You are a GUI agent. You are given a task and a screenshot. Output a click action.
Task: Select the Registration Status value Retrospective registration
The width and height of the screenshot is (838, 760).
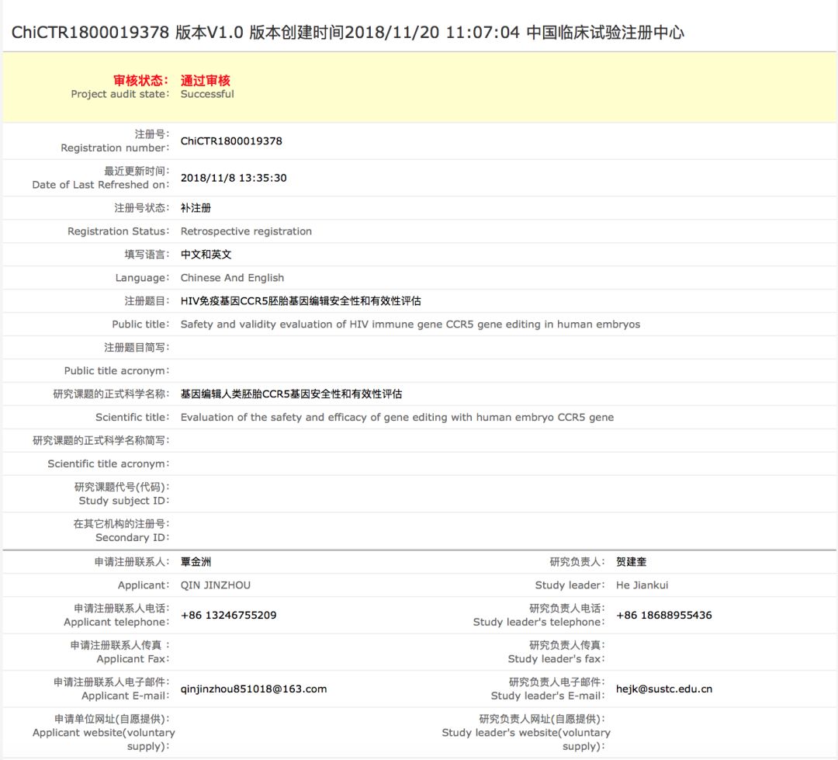tap(246, 231)
